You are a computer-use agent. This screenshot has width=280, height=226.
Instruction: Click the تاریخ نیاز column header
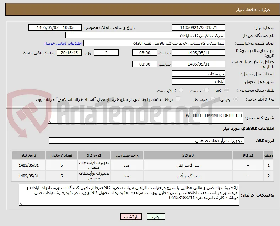29,155
